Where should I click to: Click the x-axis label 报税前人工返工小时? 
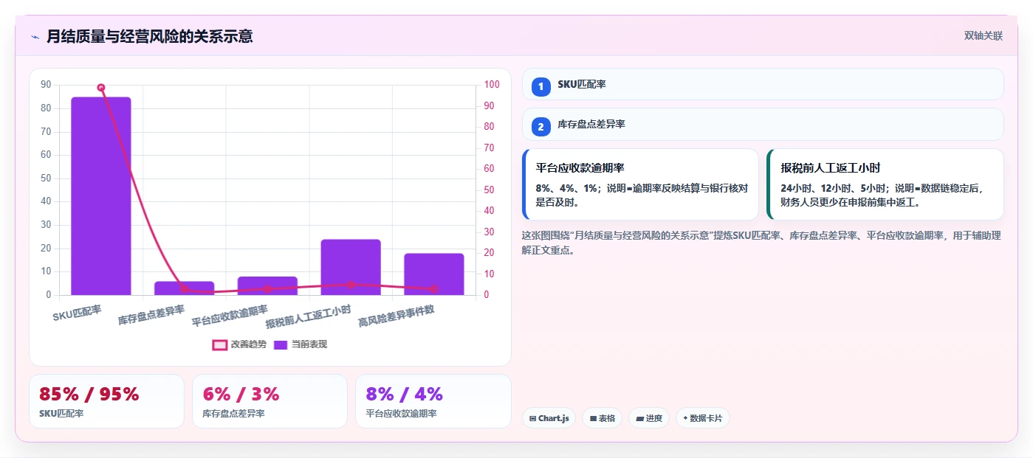[308, 316]
